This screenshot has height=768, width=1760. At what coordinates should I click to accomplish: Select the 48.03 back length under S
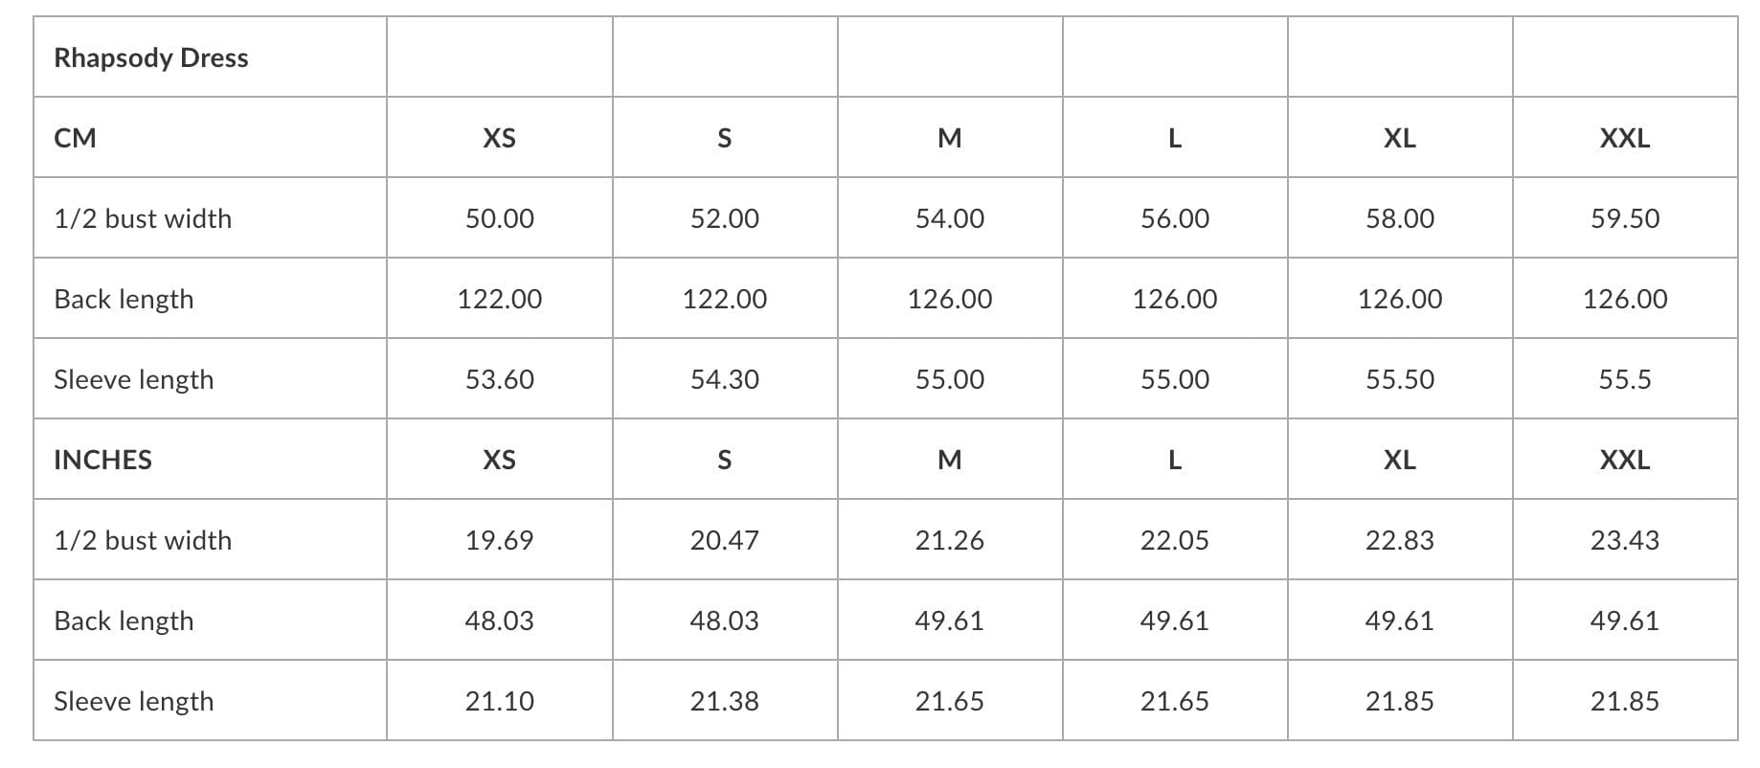click(x=724, y=621)
